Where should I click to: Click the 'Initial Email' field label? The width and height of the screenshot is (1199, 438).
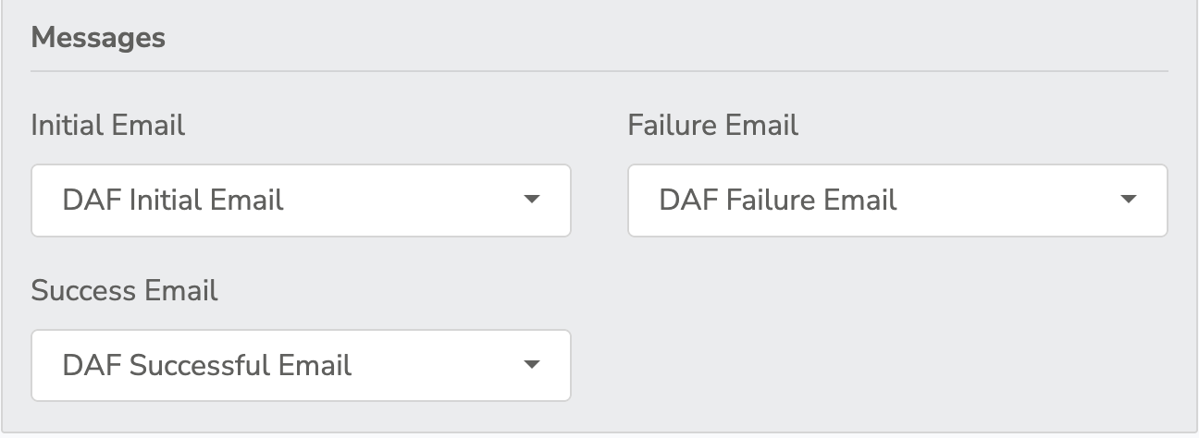tap(108, 125)
